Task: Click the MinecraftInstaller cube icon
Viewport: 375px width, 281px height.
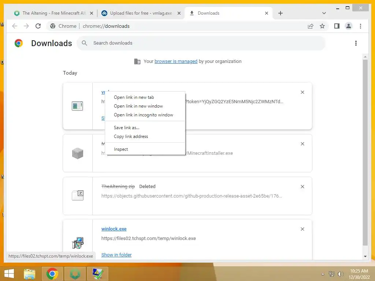Action: click(78, 153)
